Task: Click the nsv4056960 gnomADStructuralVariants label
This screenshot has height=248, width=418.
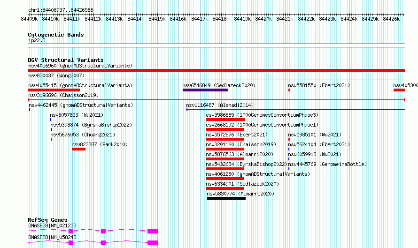Action: pos(80,66)
